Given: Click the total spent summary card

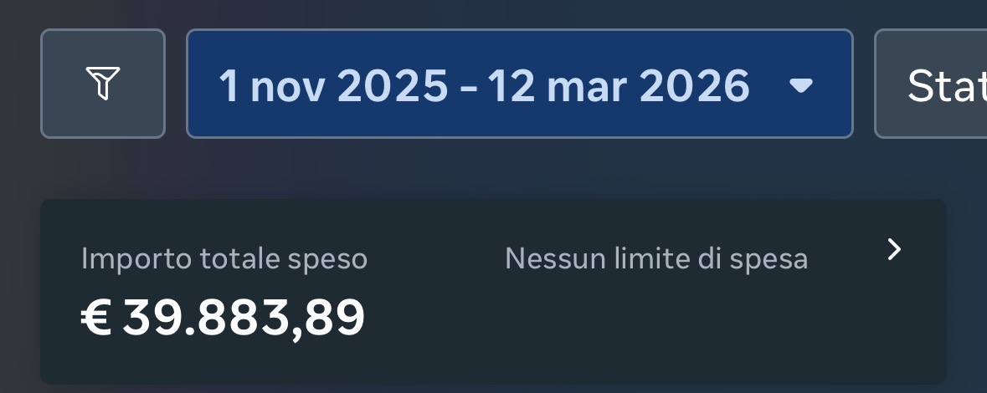Looking at the screenshot, I should click(x=492, y=334).
